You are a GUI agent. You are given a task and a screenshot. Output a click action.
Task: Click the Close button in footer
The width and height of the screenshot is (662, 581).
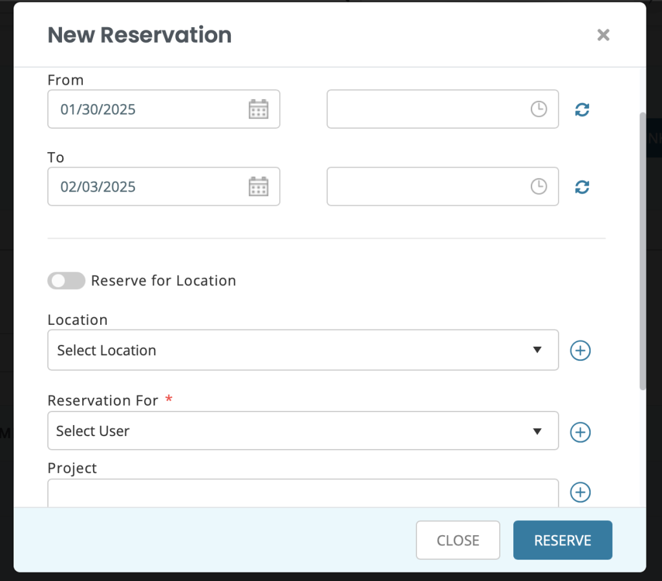(x=458, y=540)
